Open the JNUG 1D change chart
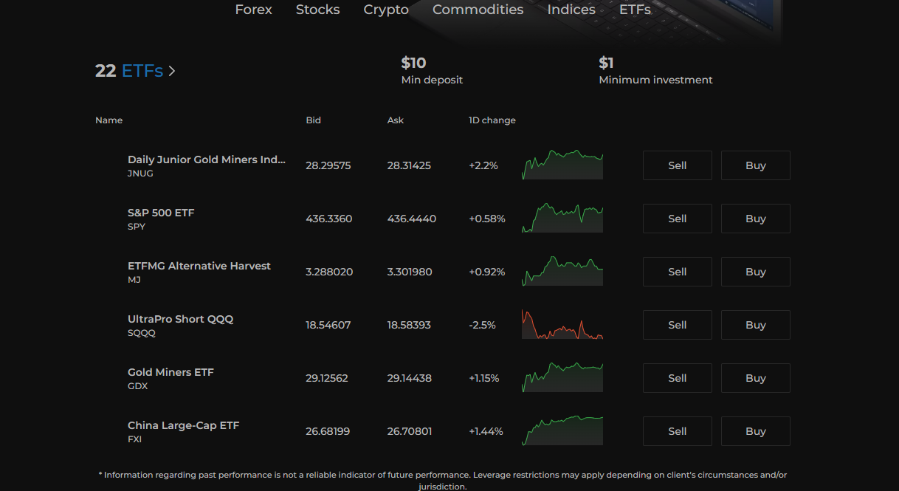Image resolution: width=899 pixels, height=491 pixels. [x=562, y=165]
